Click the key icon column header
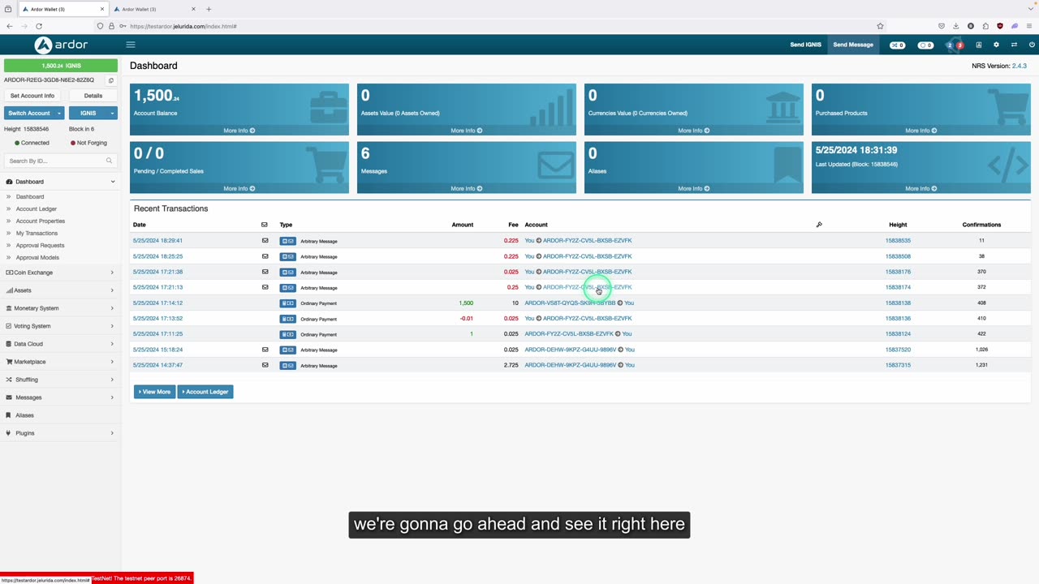 (x=819, y=225)
